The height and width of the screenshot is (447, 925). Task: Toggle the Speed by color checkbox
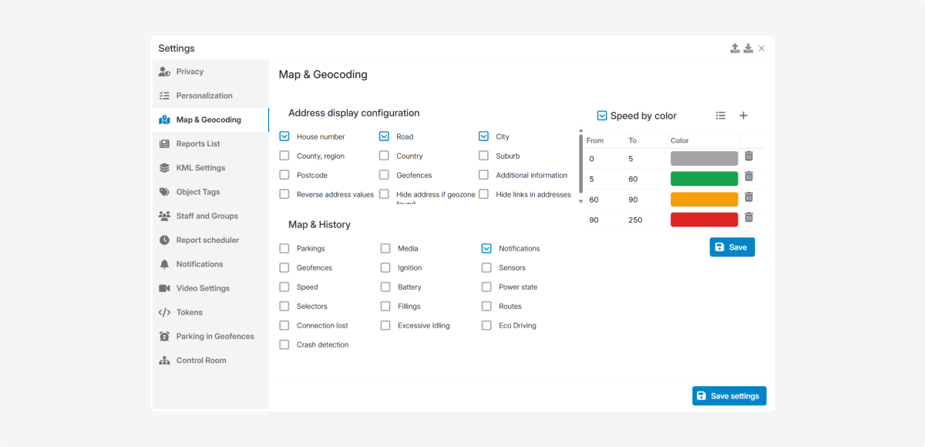[602, 116]
